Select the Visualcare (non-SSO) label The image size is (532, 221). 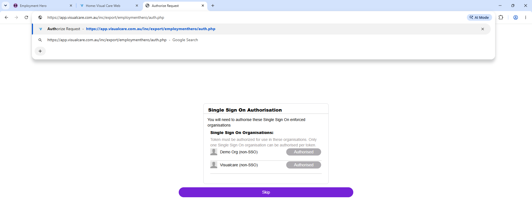pyautogui.click(x=239, y=165)
